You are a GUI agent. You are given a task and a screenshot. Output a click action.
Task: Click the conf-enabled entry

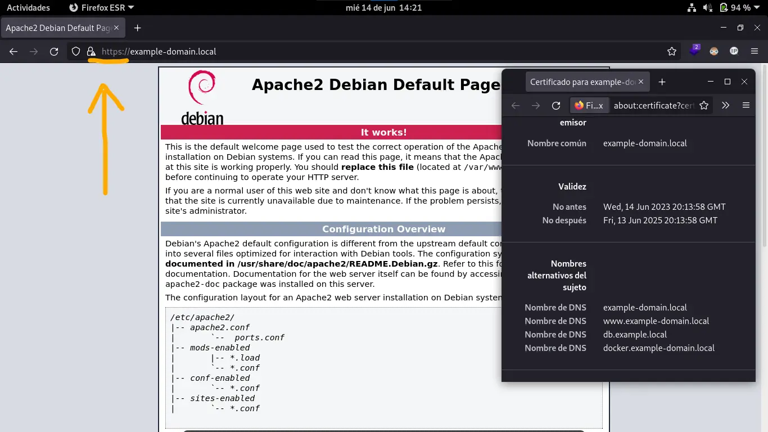click(x=220, y=378)
